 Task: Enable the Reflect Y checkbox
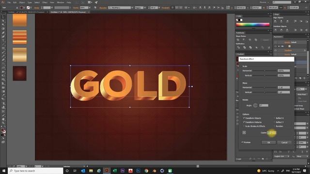(x=275, y=122)
